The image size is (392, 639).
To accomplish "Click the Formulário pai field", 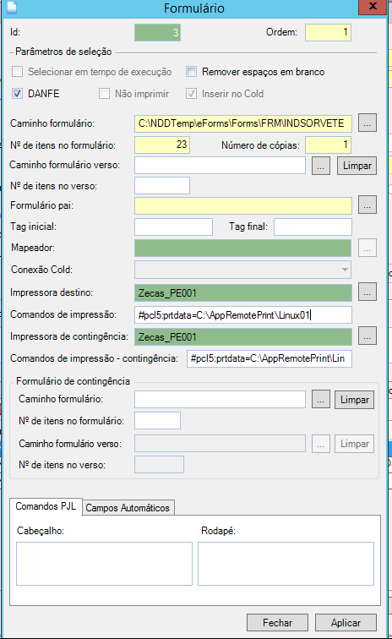I will pos(243,205).
